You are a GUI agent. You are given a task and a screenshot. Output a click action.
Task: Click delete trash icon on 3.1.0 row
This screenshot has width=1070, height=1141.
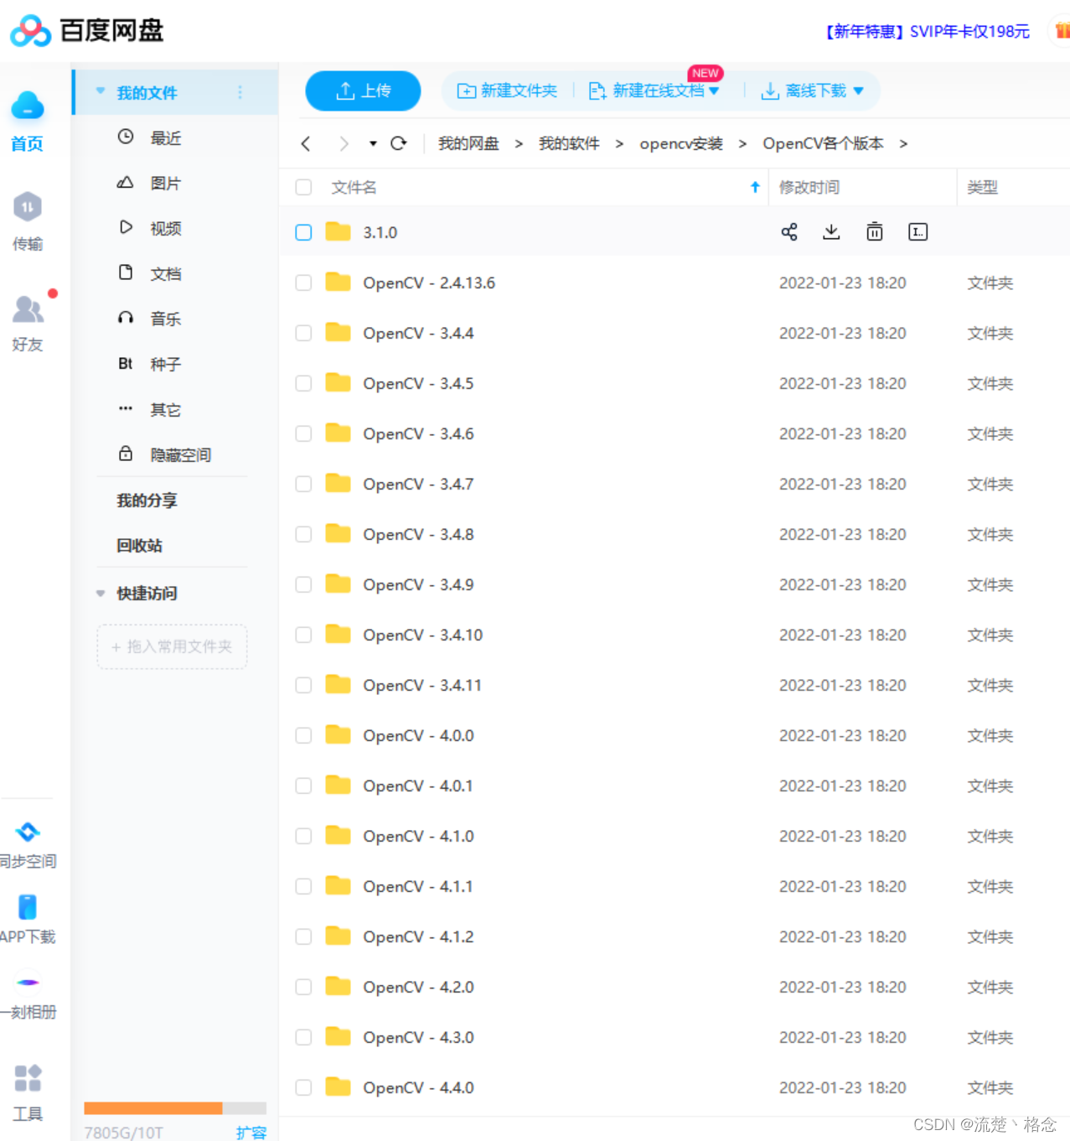875,232
